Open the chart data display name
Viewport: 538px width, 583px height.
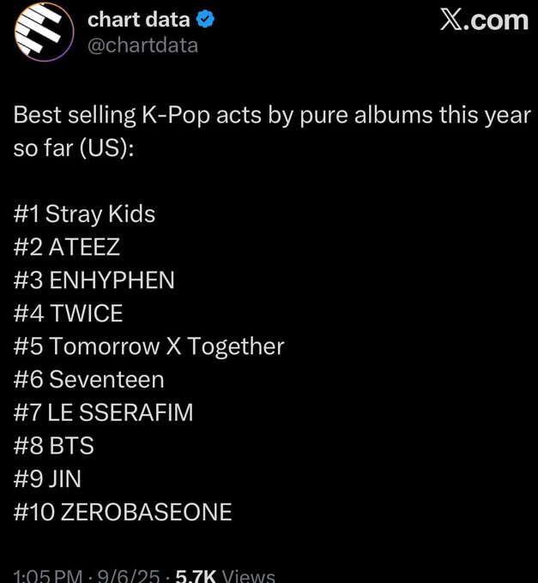tap(139, 20)
